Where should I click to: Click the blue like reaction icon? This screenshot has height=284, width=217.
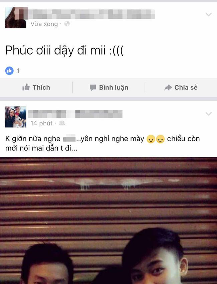9,71
